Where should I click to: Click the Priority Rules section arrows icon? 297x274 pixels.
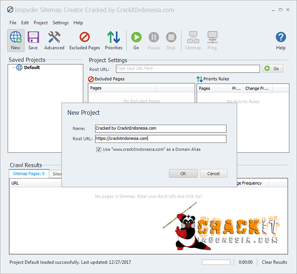(200, 79)
